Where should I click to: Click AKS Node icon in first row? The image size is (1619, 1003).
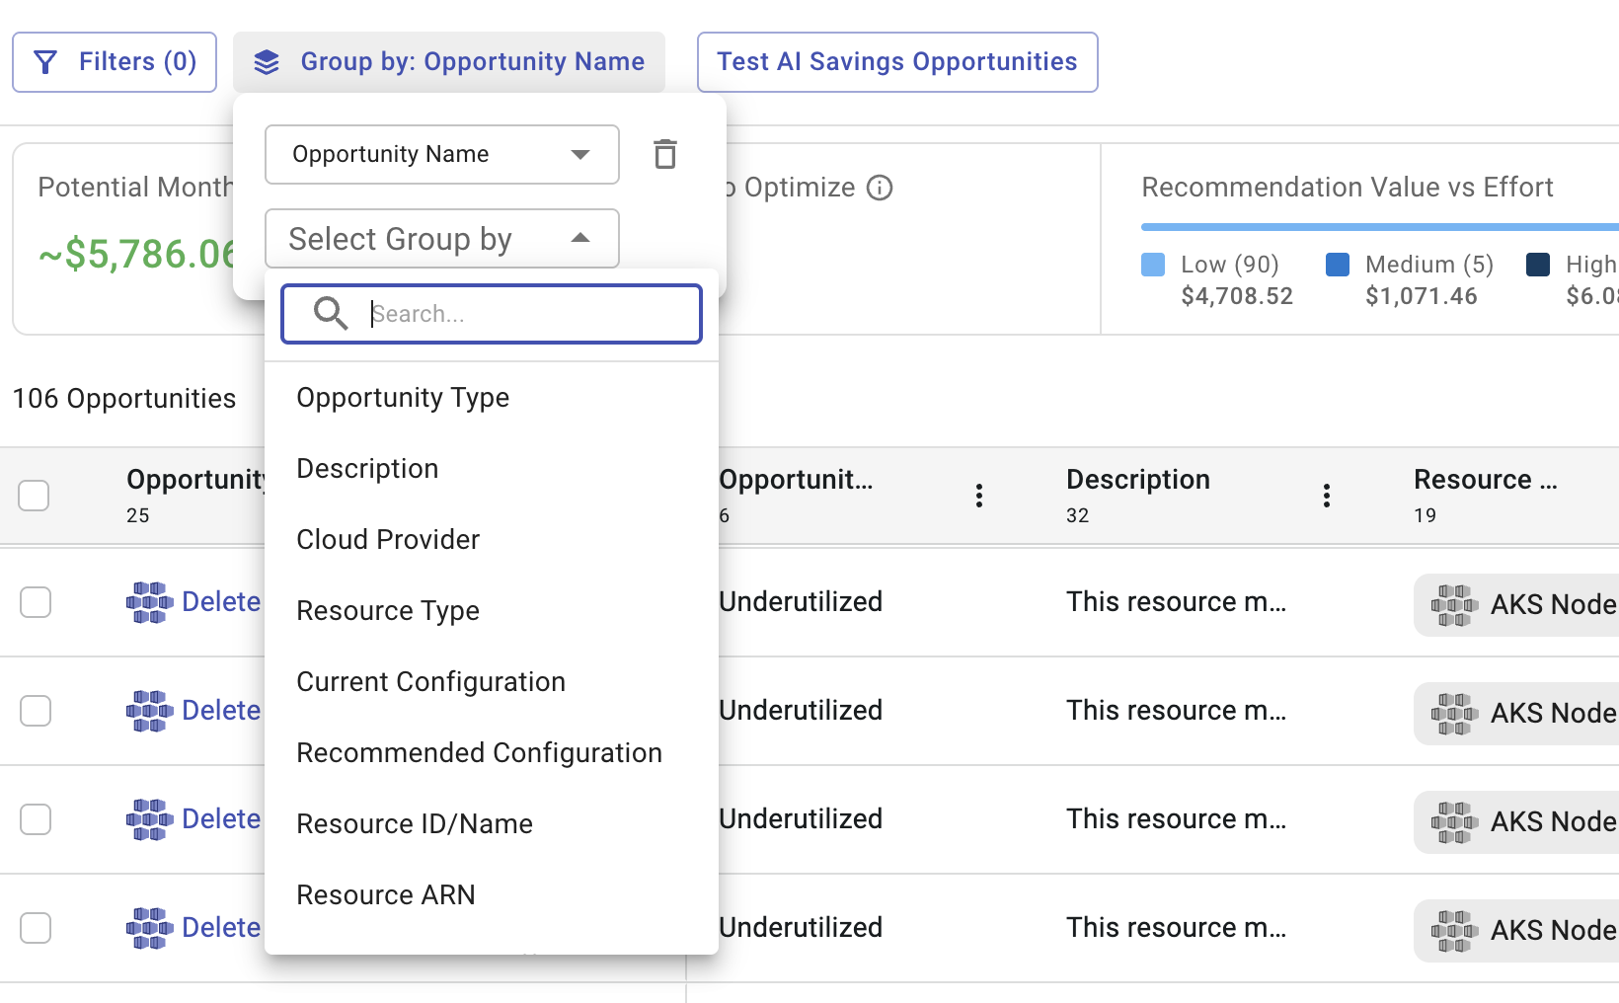(x=1453, y=604)
